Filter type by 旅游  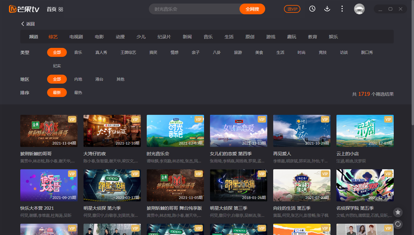click(238, 52)
